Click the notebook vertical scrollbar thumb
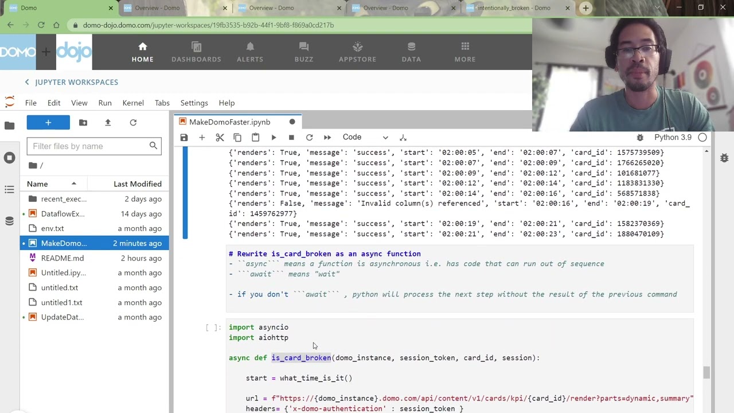Viewport: 734px width, 413px height. click(x=706, y=372)
